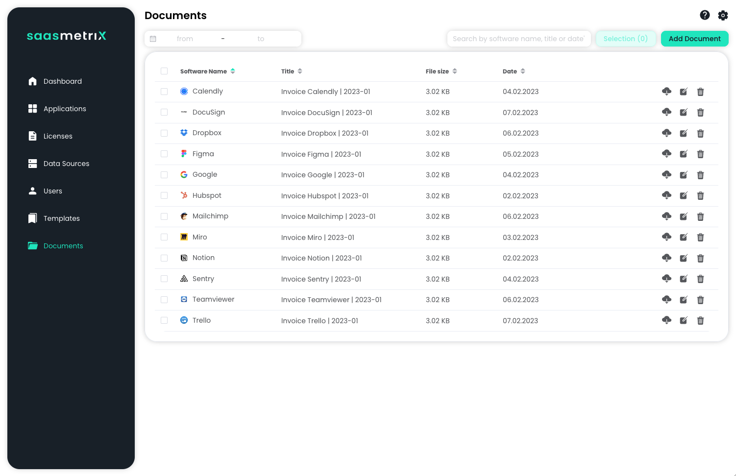The image size is (736, 476).
Task: Sort the list by File size
Action: [x=455, y=71]
